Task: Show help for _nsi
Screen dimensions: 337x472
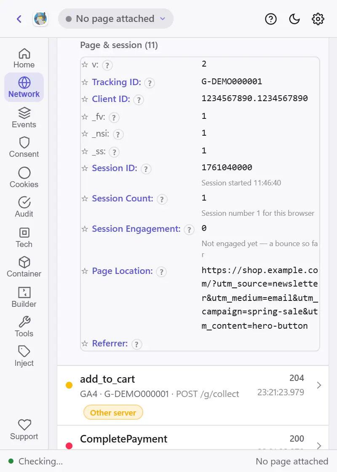Action: click(x=118, y=134)
